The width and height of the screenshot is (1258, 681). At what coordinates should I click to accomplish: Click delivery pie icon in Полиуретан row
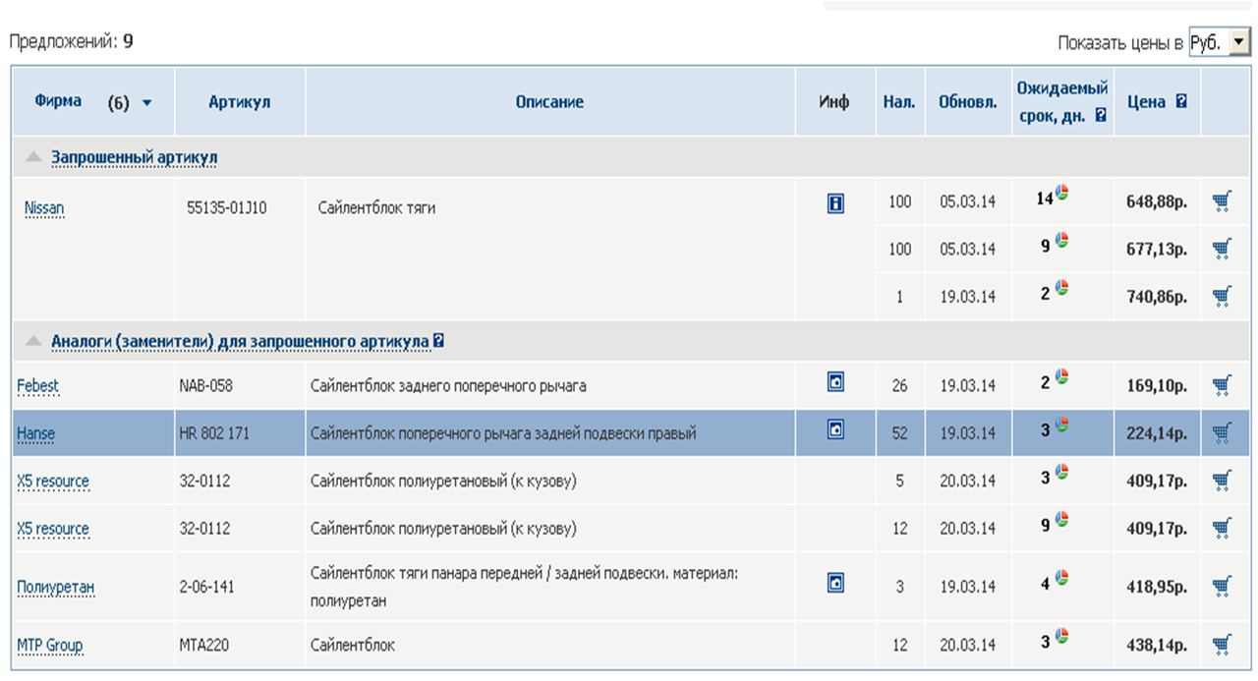[x=1062, y=578]
